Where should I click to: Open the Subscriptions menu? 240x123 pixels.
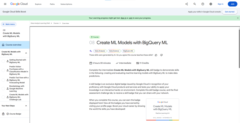tap(66, 4)
